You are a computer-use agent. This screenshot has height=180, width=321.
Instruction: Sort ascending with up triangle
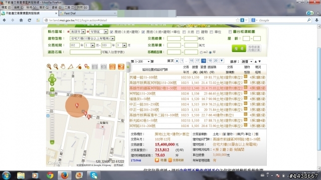click(255, 61)
